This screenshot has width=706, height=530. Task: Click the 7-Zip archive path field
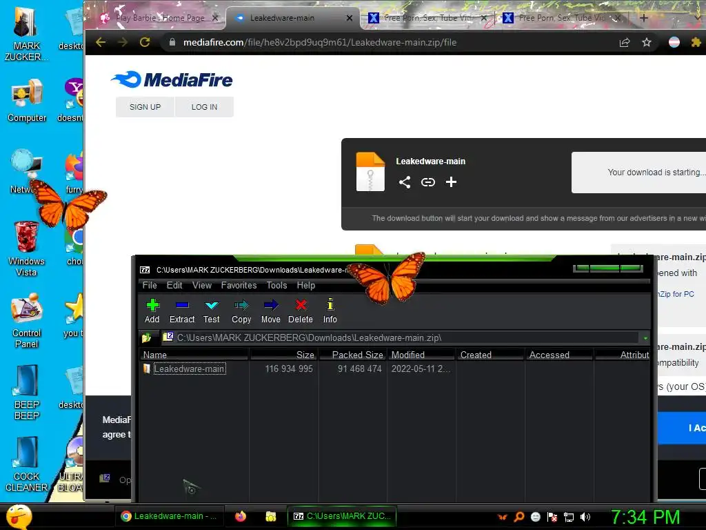pos(401,337)
